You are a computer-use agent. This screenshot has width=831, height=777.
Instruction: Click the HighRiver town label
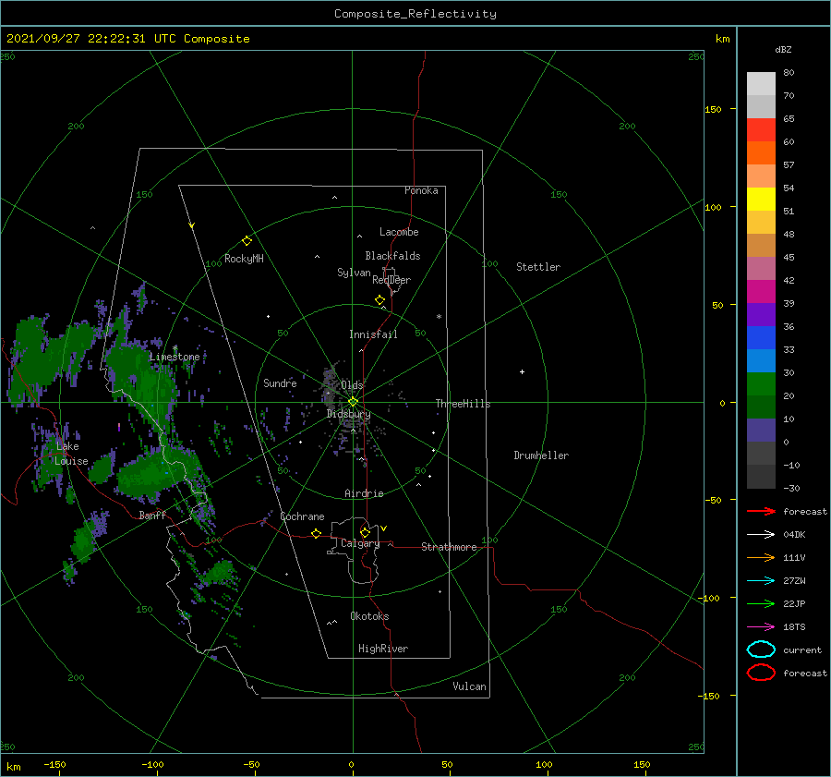(x=383, y=649)
